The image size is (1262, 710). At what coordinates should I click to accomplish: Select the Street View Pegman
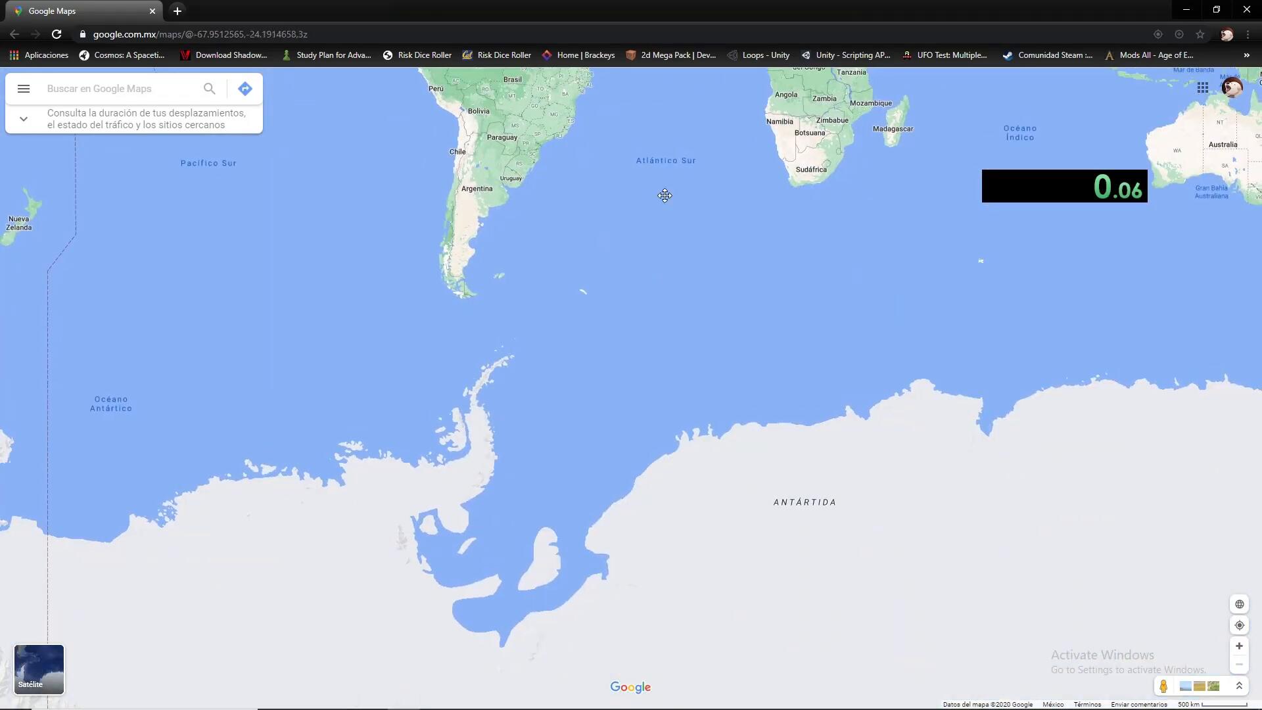(1163, 686)
